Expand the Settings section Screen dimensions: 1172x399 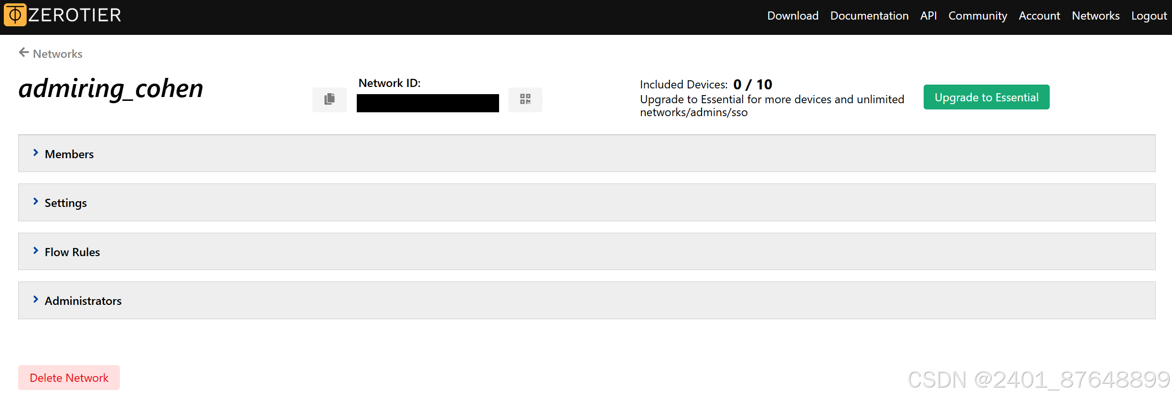pyautogui.click(x=586, y=203)
